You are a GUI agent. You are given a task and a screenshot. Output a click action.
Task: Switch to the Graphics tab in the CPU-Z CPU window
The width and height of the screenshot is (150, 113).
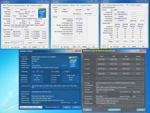[34, 6]
